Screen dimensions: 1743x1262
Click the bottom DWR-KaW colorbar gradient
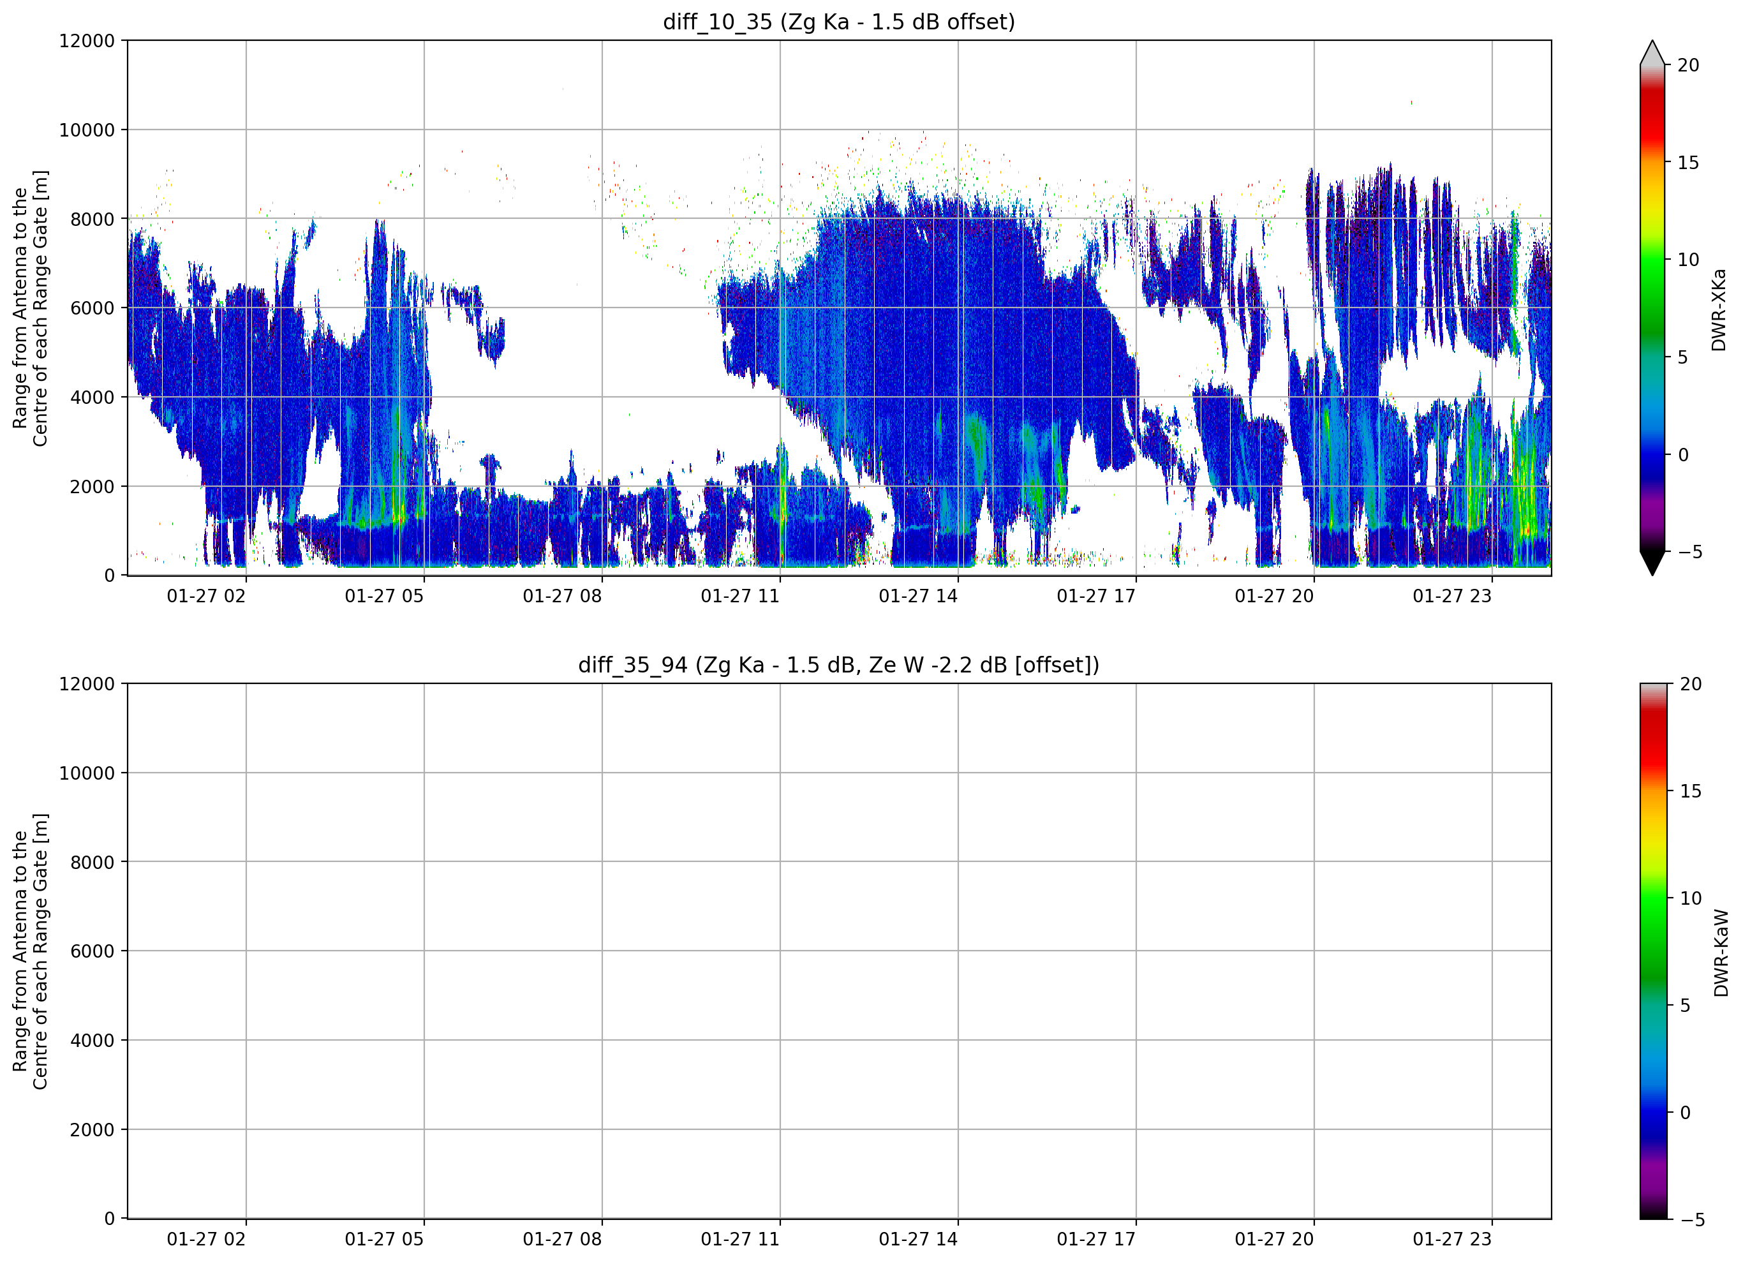tap(1654, 951)
